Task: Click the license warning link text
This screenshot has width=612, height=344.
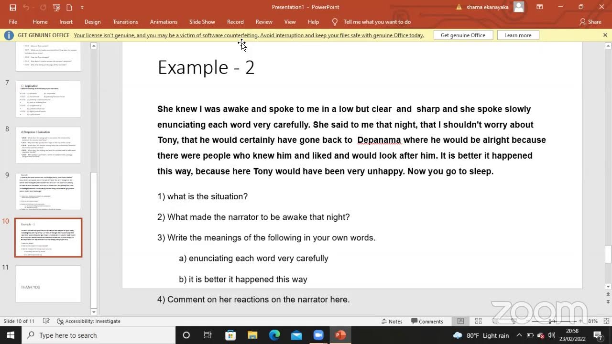Action: pos(249,35)
